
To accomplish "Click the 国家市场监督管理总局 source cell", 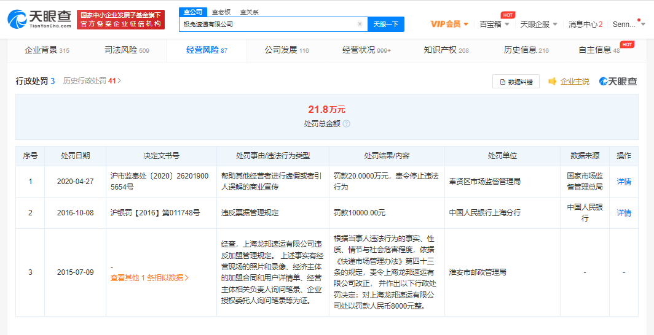I will point(585,182).
